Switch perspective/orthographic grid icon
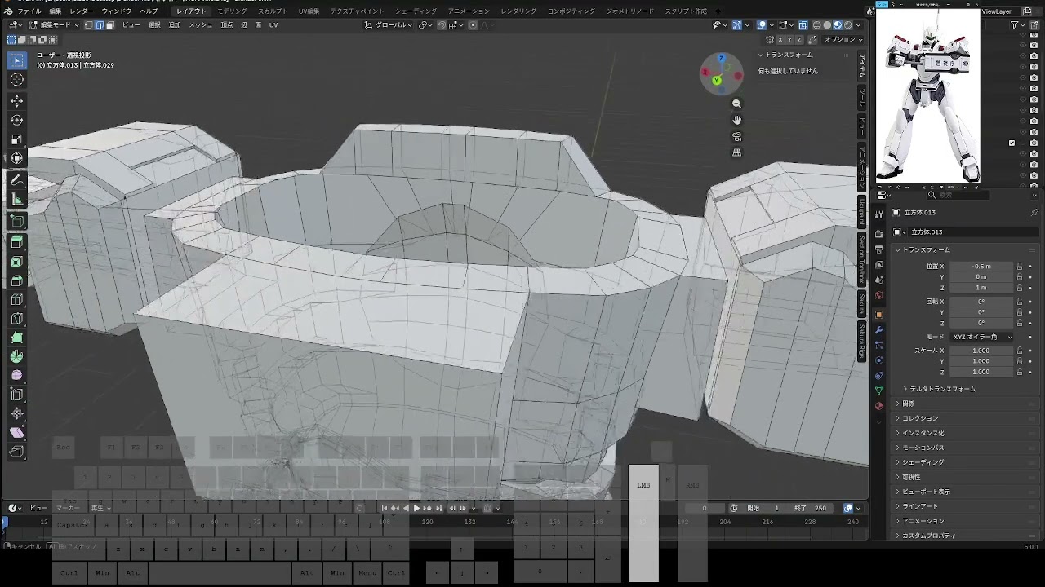 [x=736, y=152]
